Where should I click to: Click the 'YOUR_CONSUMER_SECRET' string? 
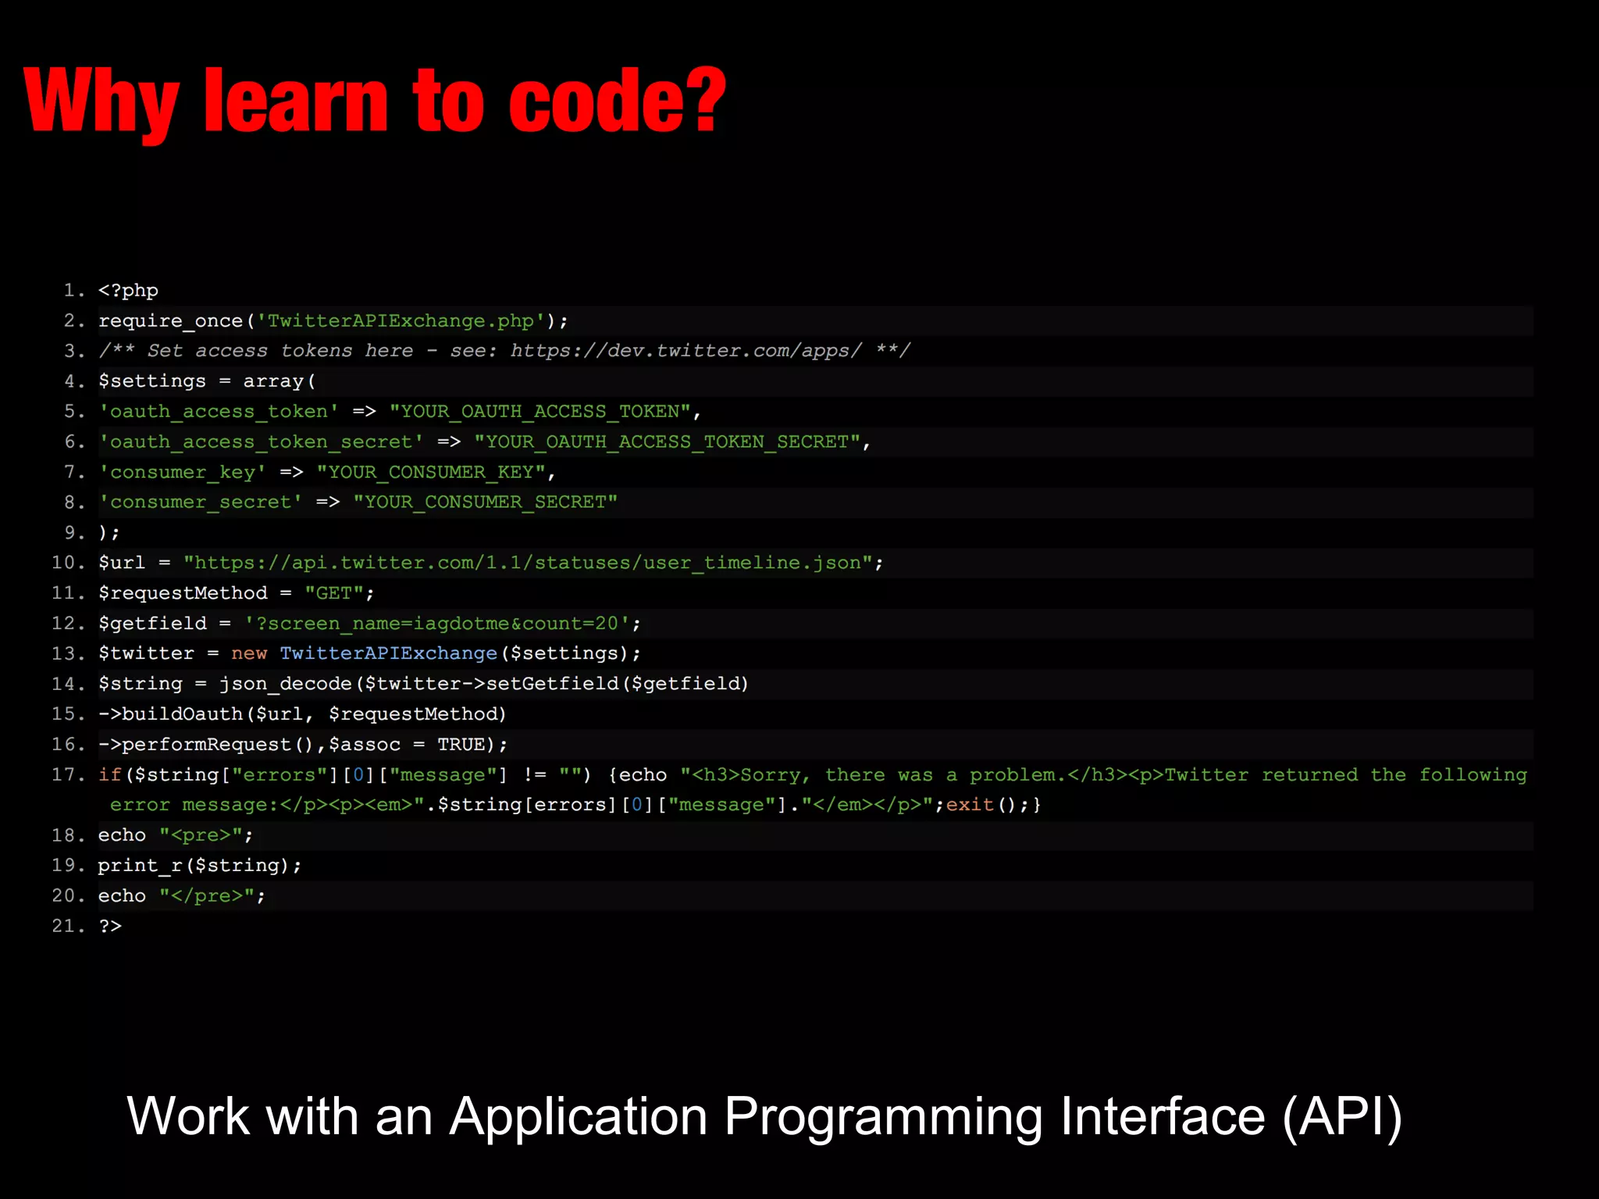pos(485,502)
